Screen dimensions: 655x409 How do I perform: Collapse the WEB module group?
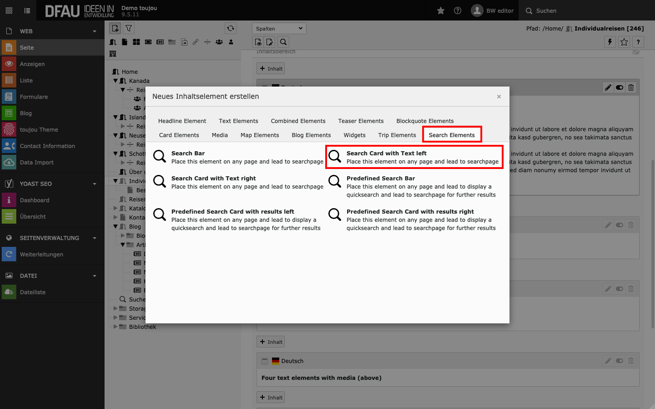94,31
